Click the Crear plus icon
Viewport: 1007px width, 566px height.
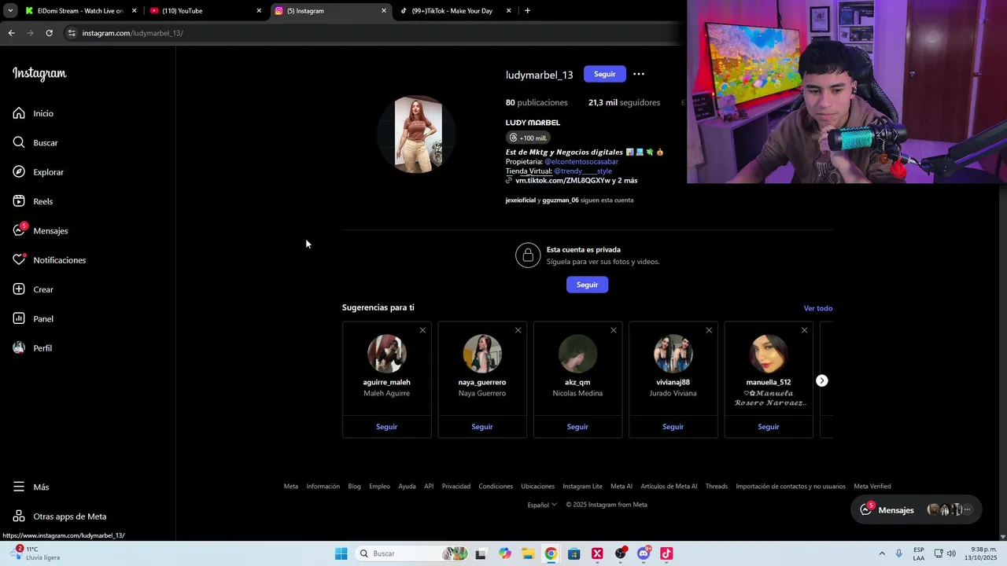[x=19, y=289]
